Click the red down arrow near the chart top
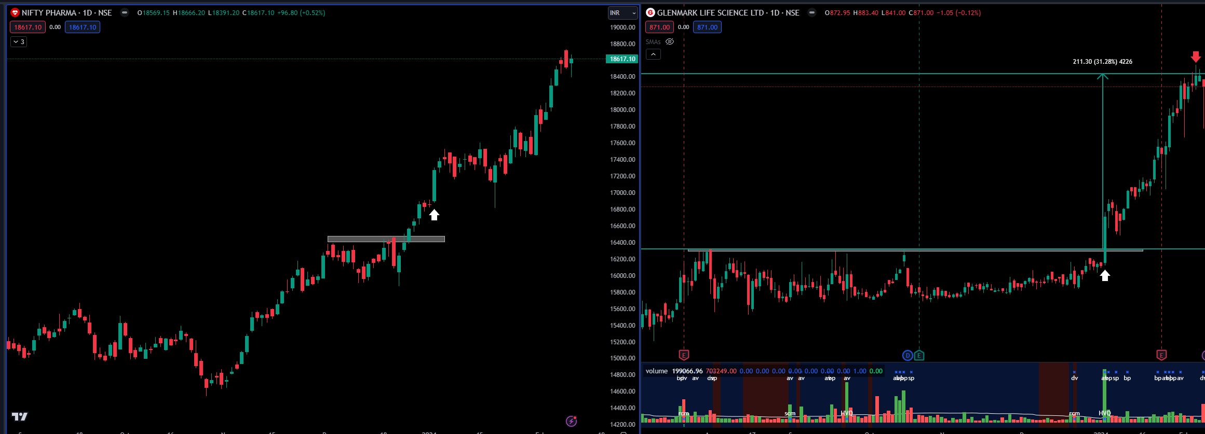1205x434 pixels. tap(1196, 57)
